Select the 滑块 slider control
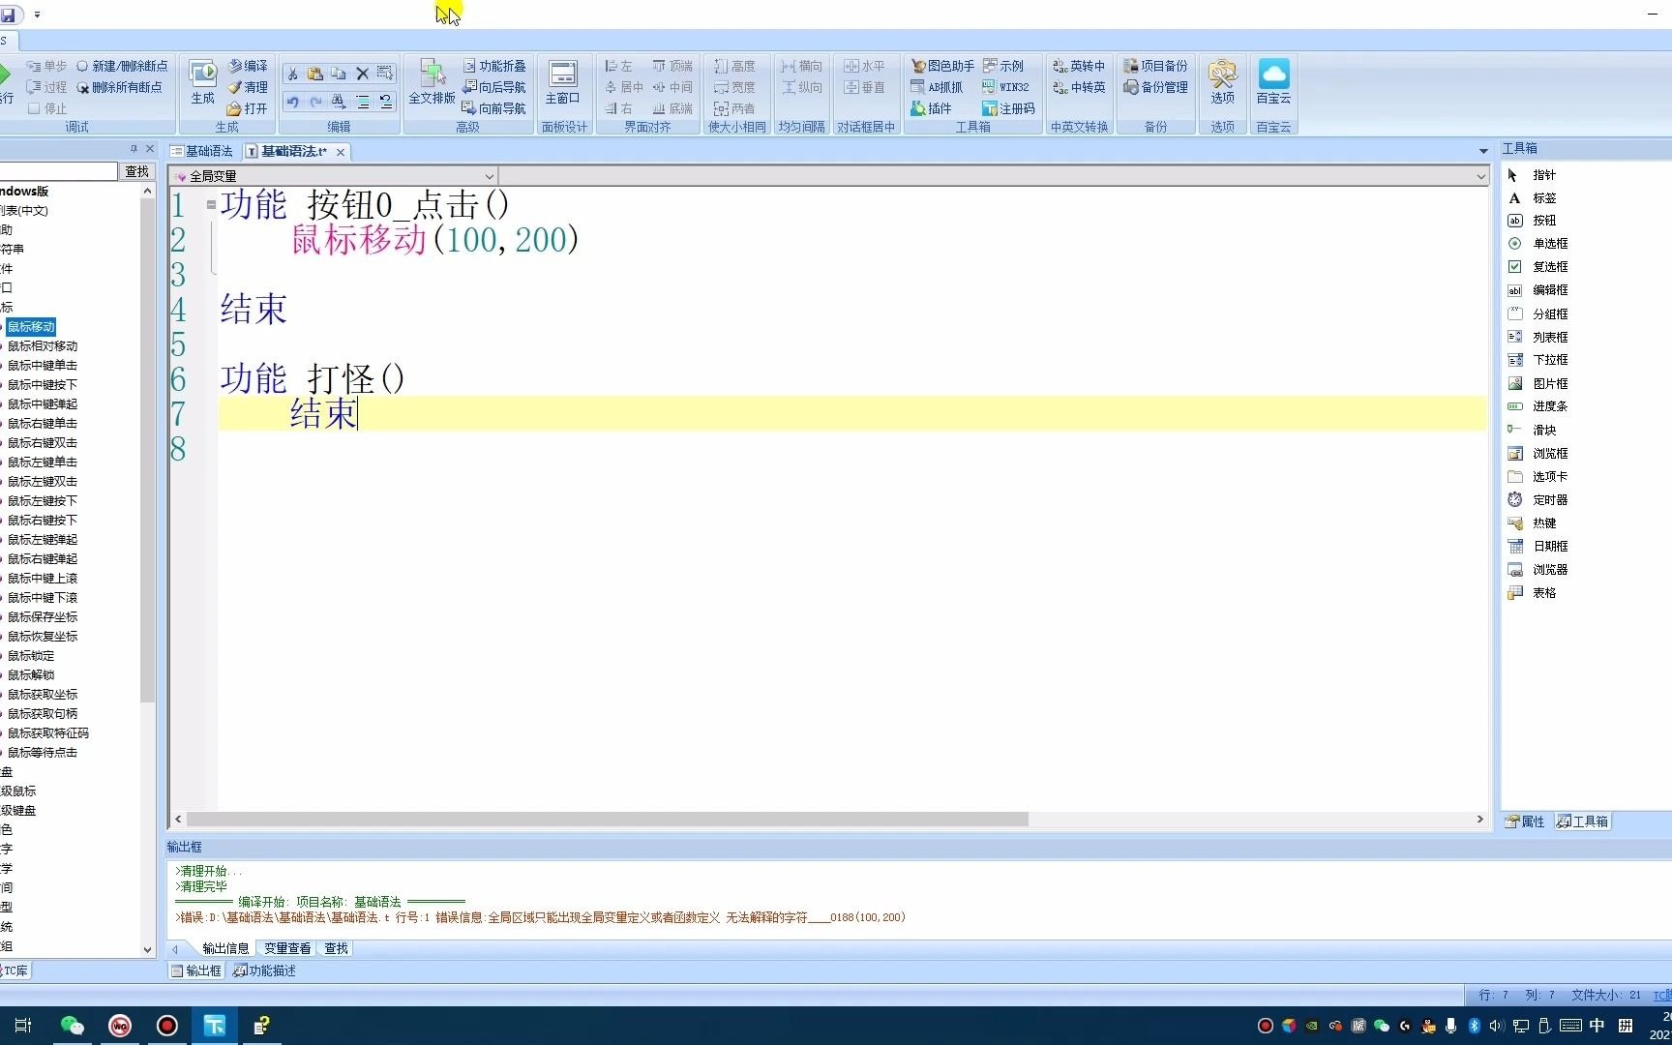 tap(1533, 430)
